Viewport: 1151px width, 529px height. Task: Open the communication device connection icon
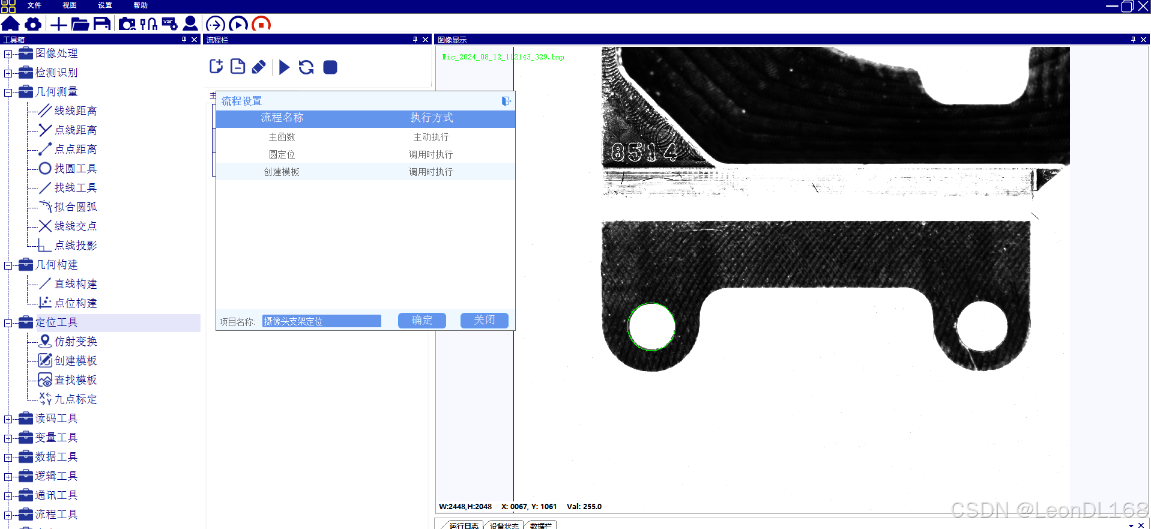pyautogui.click(x=148, y=24)
